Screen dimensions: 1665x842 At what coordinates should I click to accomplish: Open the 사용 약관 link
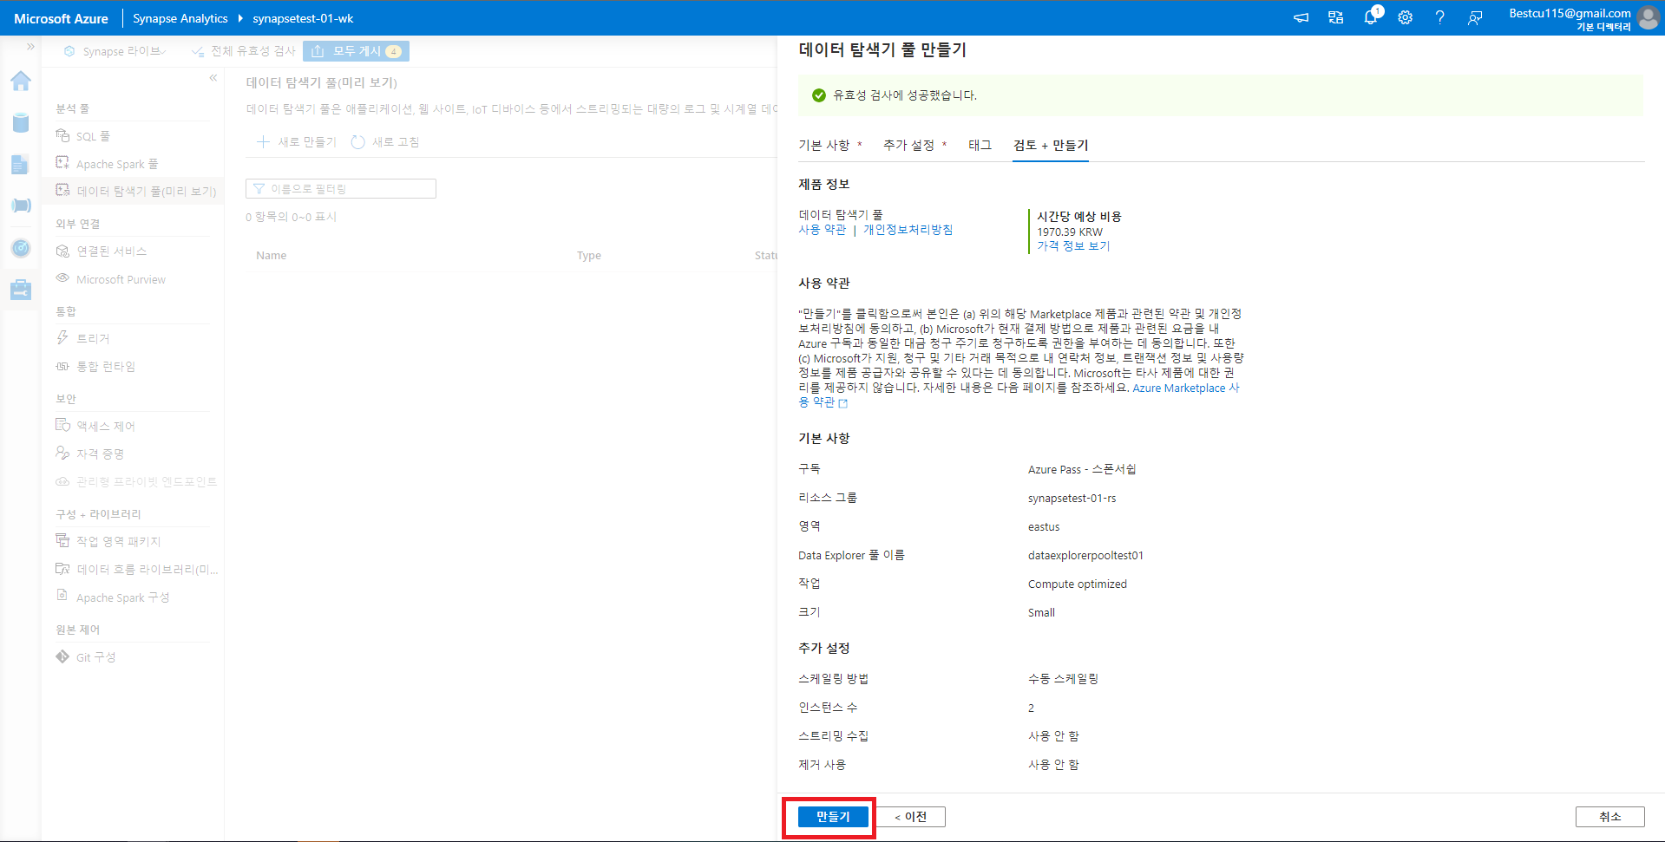[x=822, y=230]
